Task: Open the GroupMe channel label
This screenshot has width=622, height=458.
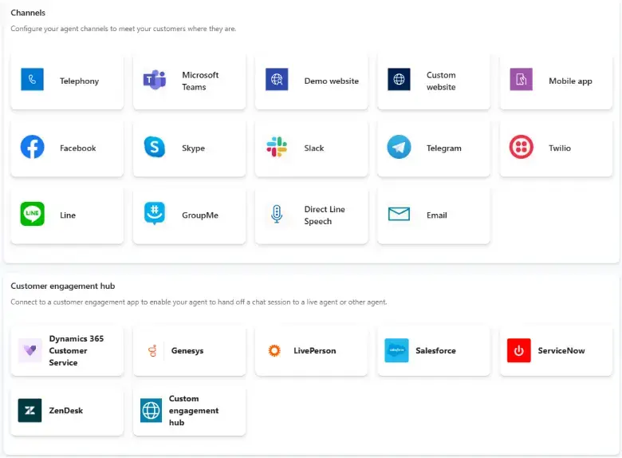Action: [200, 215]
